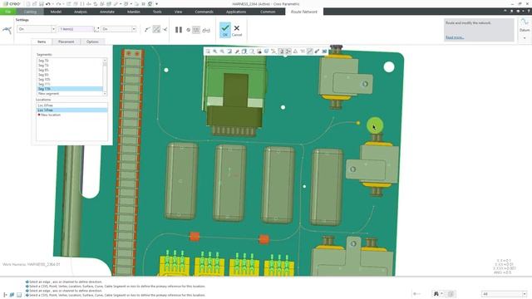Click the Save icon in quick access toolbar

click(x=42, y=3)
